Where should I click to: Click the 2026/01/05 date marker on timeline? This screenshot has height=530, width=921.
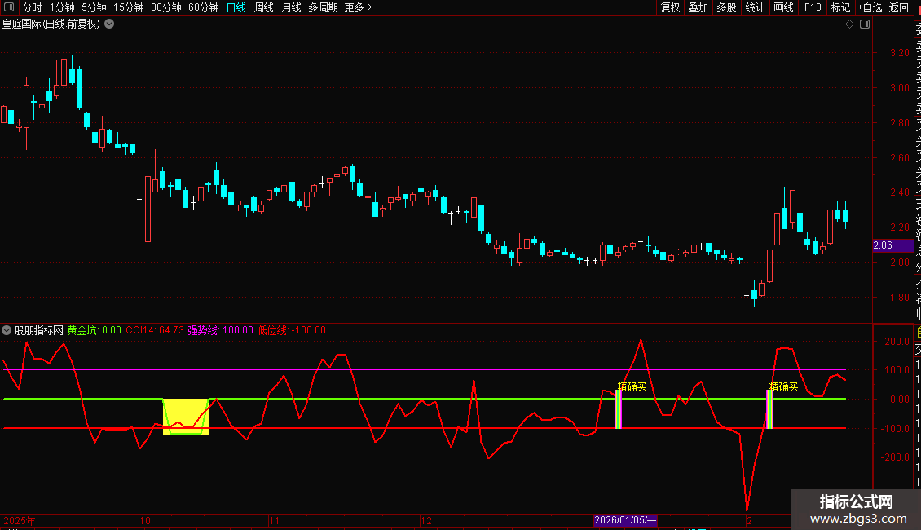[625, 520]
